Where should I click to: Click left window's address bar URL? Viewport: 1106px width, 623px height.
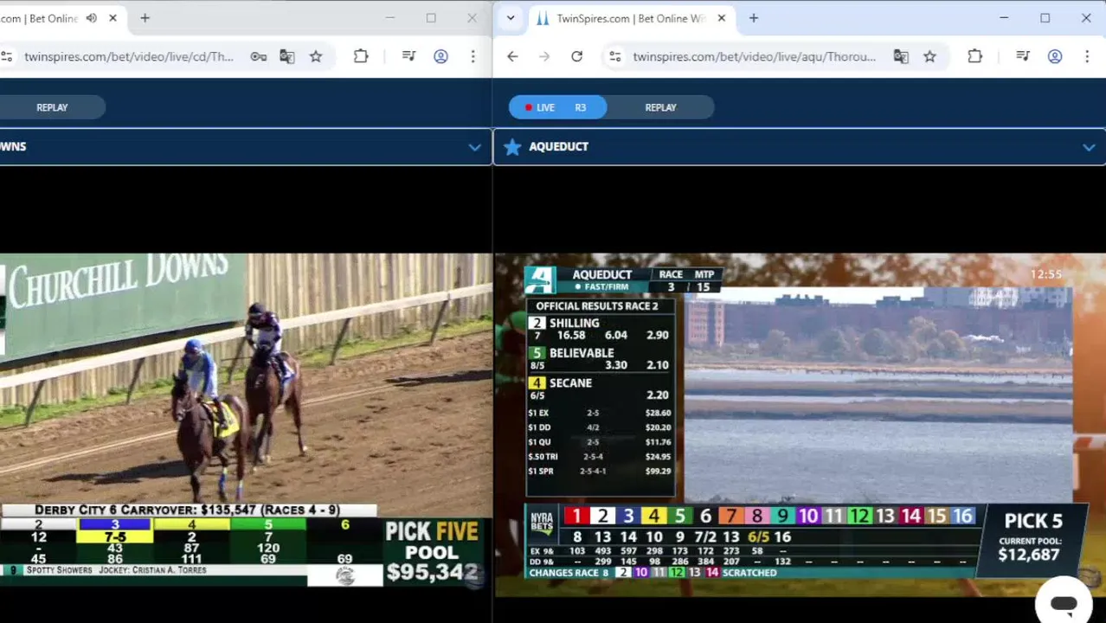coord(129,56)
